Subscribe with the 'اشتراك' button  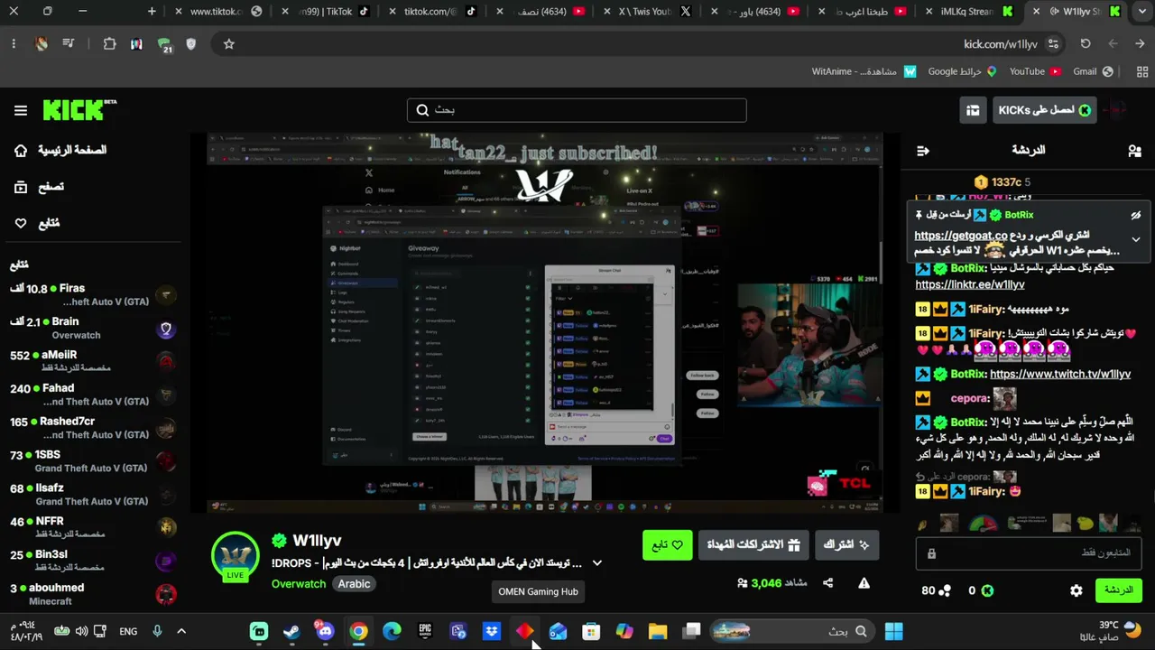[845, 544]
